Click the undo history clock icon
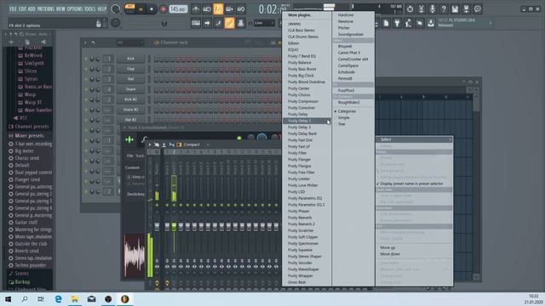 410,9
